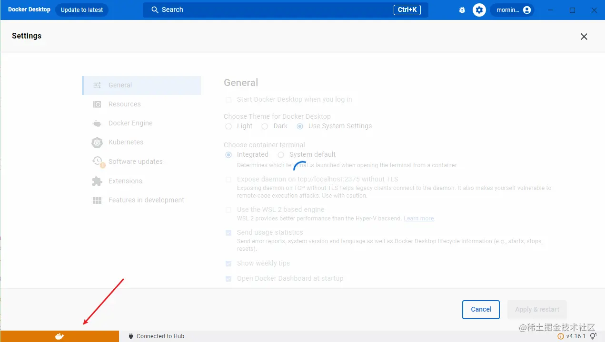Click the Cancel button
The image size is (605, 342).
pyautogui.click(x=481, y=310)
